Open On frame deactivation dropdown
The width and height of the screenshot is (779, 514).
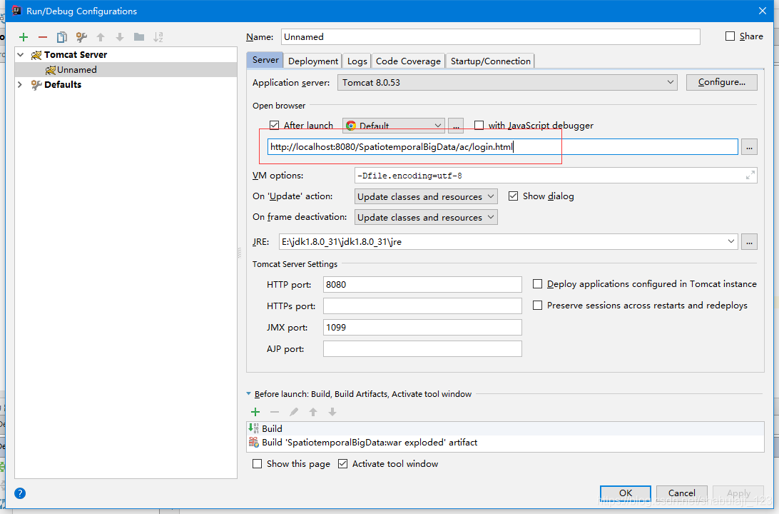pyautogui.click(x=426, y=217)
